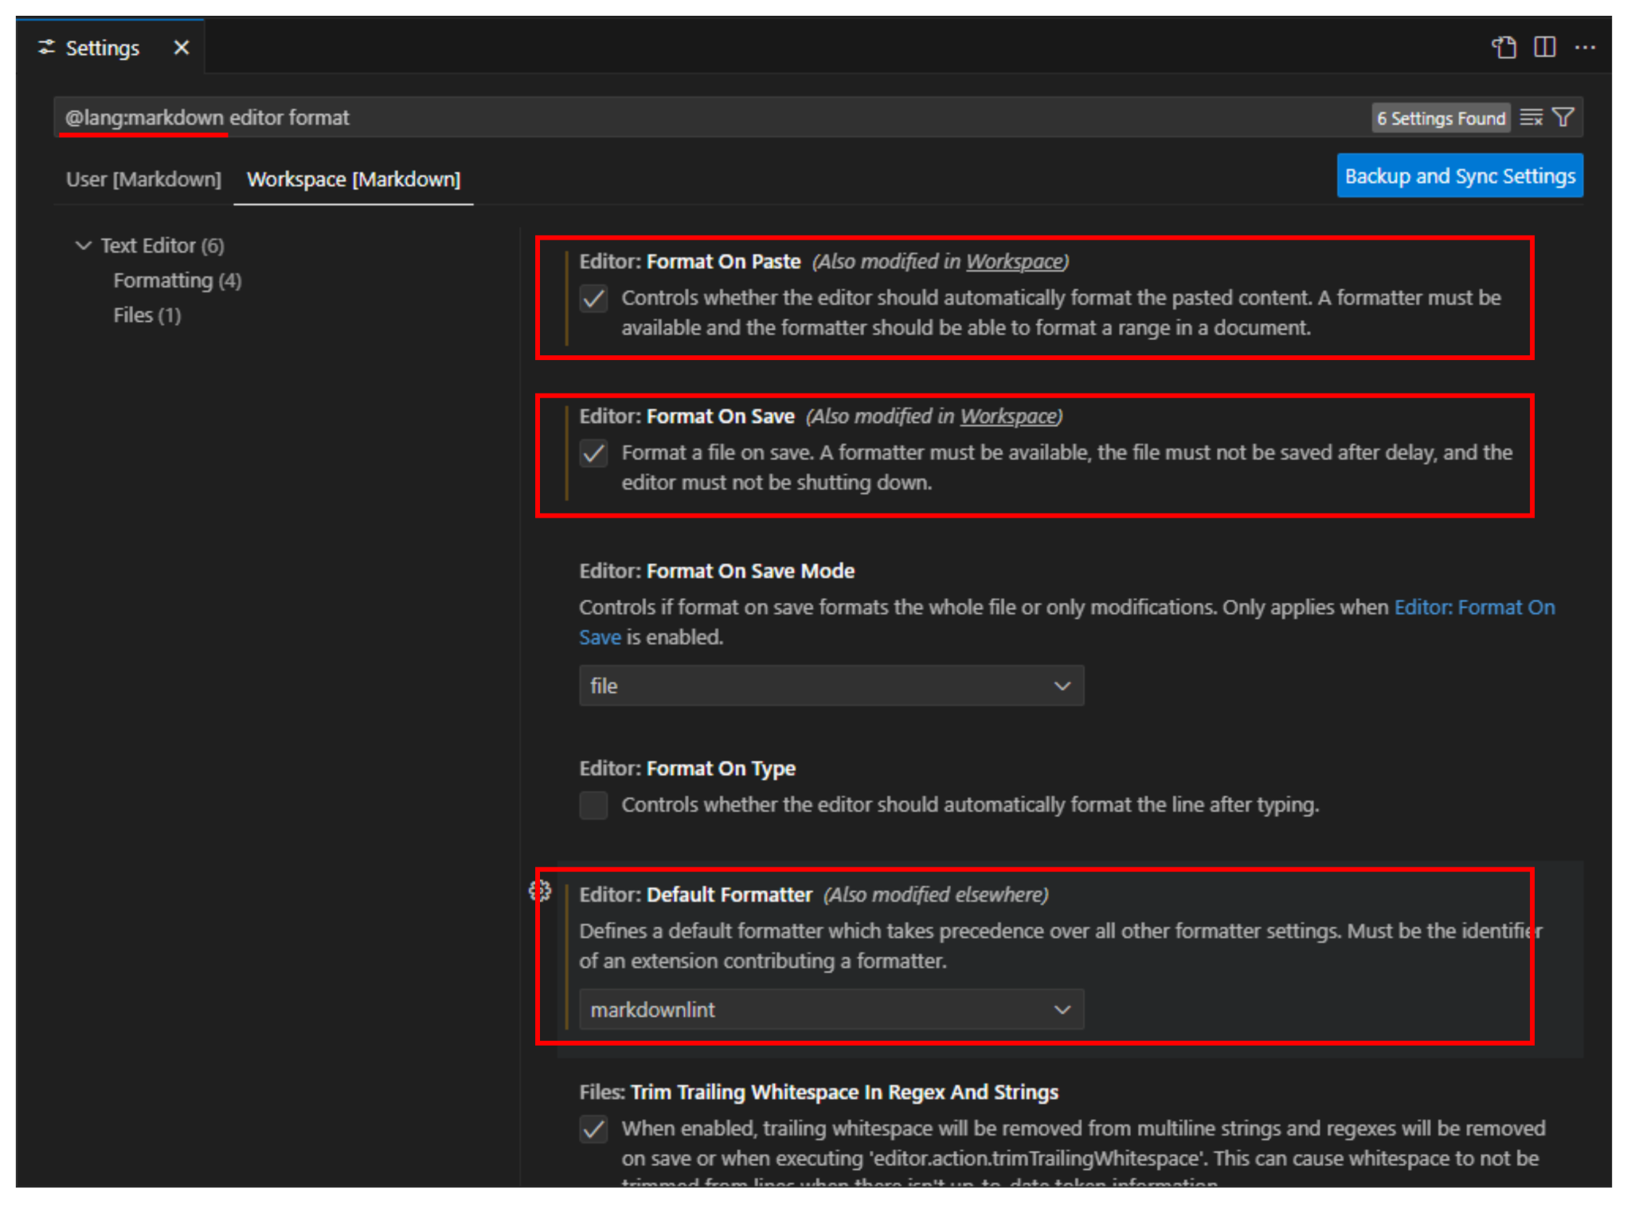Switch to the User [Markdown] tab

pyautogui.click(x=143, y=179)
